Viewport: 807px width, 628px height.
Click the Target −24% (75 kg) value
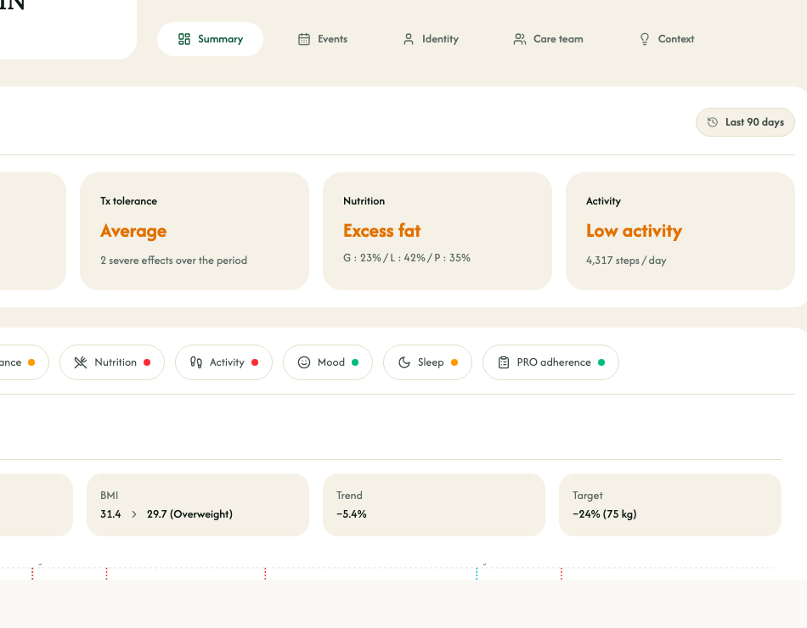click(605, 514)
